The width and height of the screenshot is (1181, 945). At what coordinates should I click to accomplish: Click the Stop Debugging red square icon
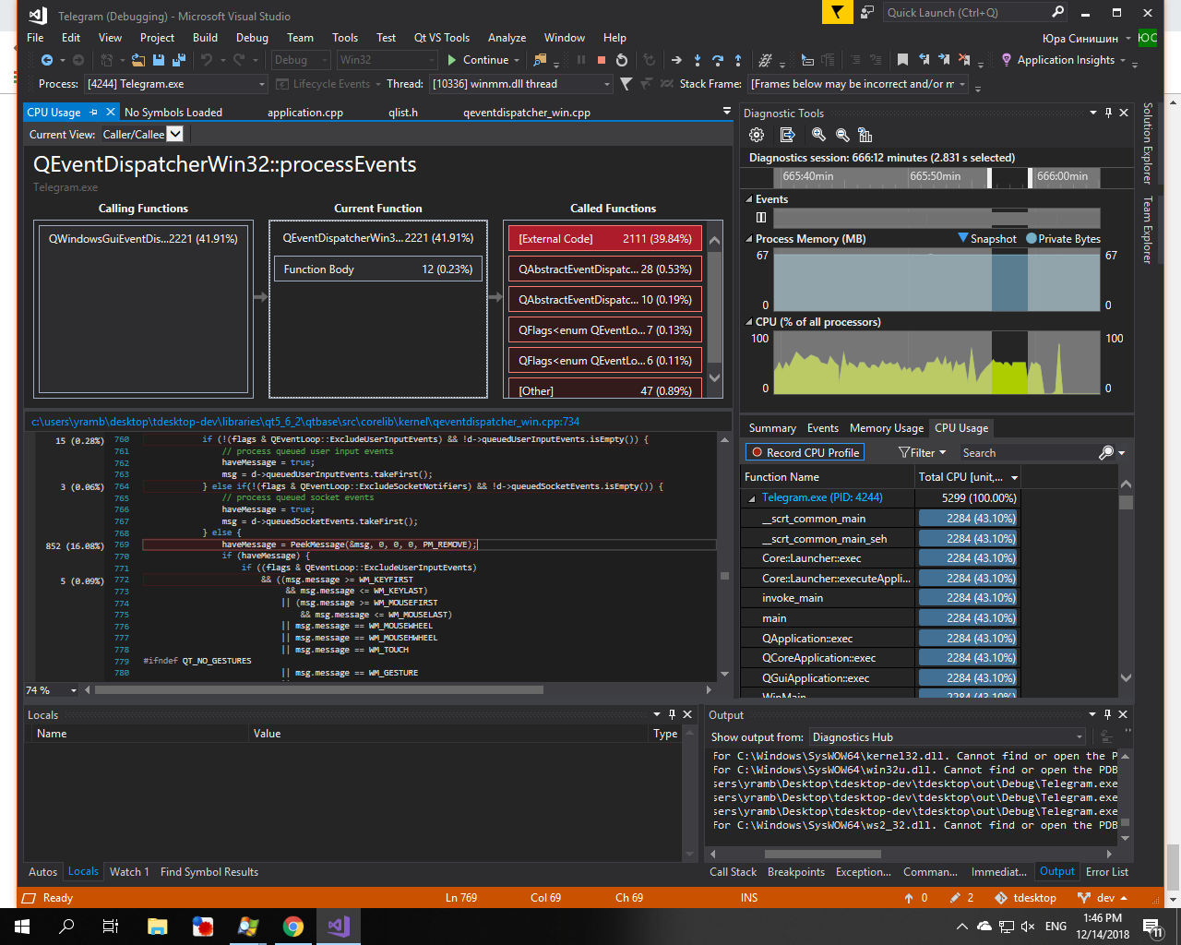coord(602,60)
